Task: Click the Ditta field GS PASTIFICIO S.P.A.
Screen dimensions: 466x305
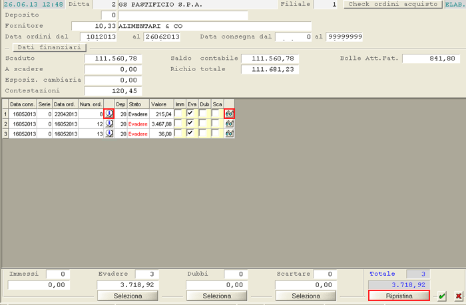Action: [197, 5]
